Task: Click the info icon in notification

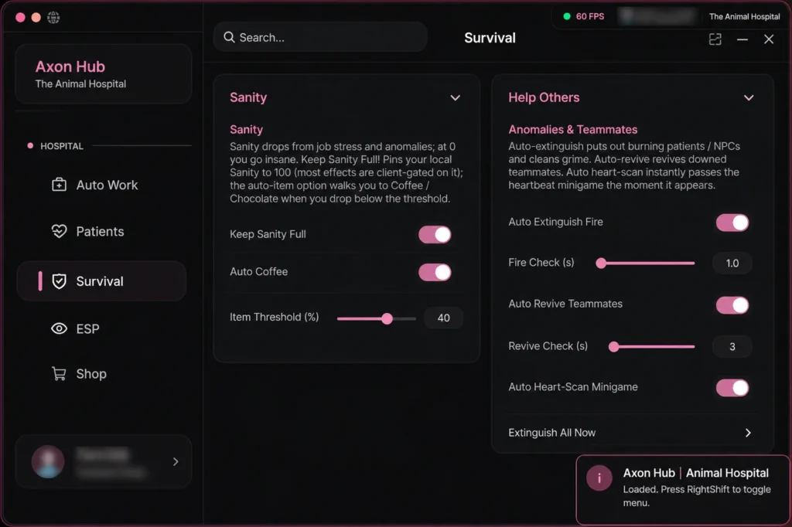Action: [599, 478]
